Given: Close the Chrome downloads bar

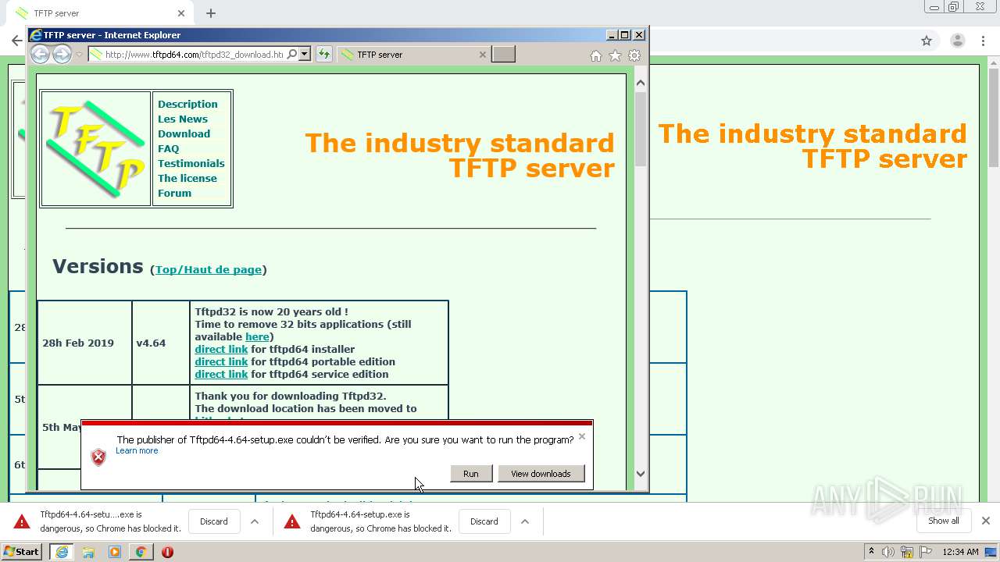Looking at the screenshot, I should (986, 521).
